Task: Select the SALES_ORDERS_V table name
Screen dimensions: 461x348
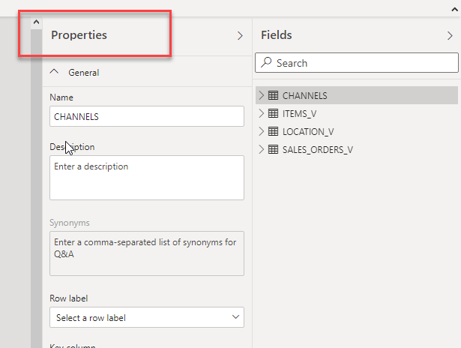Action: tap(317, 149)
